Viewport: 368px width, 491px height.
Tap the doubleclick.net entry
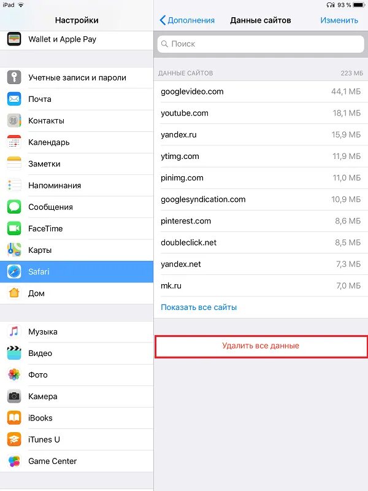(261, 242)
